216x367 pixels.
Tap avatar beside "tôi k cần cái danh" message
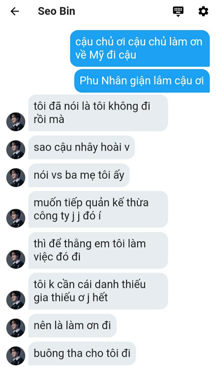pyautogui.click(x=16, y=300)
